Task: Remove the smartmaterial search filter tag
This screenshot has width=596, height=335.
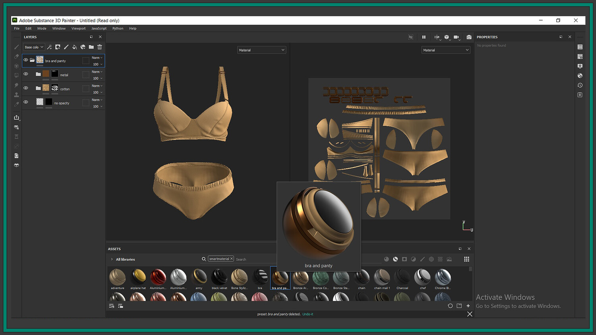Action: (x=232, y=259)
